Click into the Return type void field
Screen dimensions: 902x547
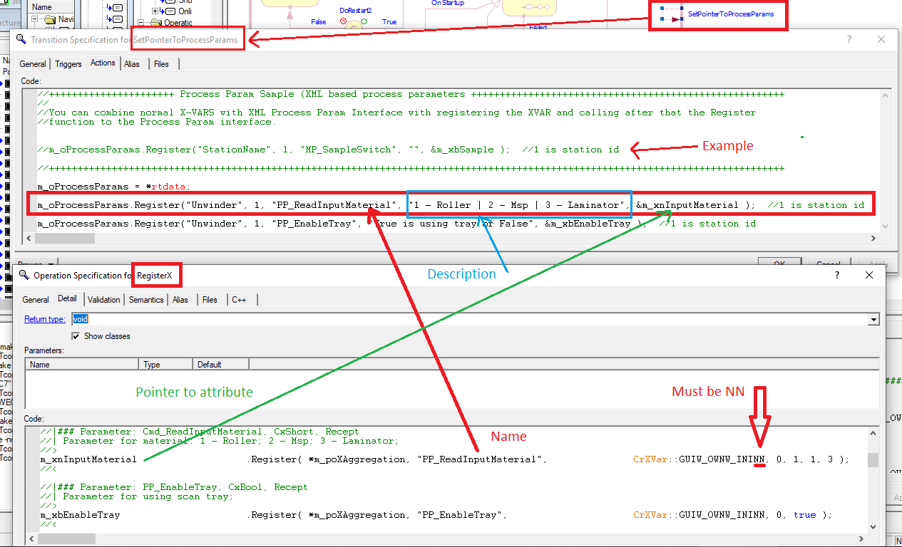pyautogui.click(x=428, y=320)
